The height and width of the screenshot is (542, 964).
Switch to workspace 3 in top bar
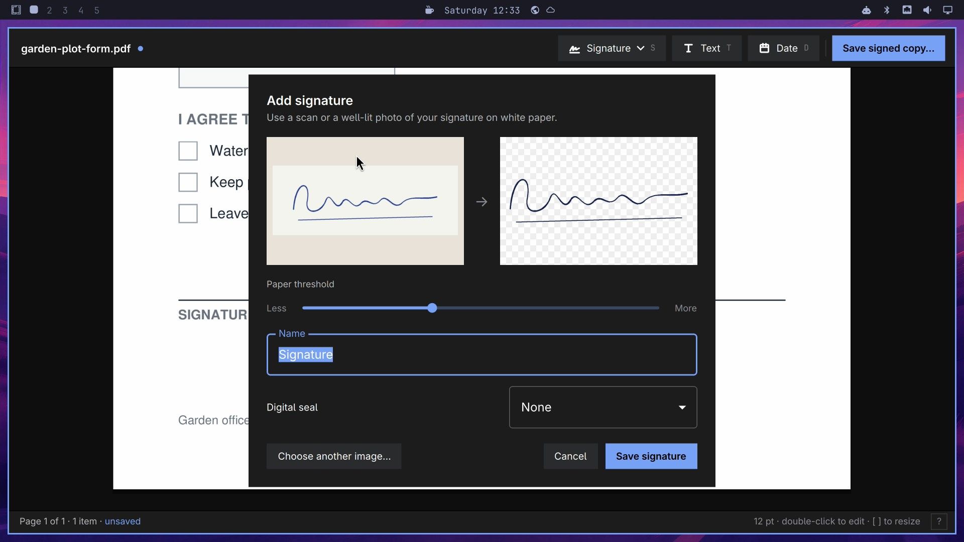65,10
